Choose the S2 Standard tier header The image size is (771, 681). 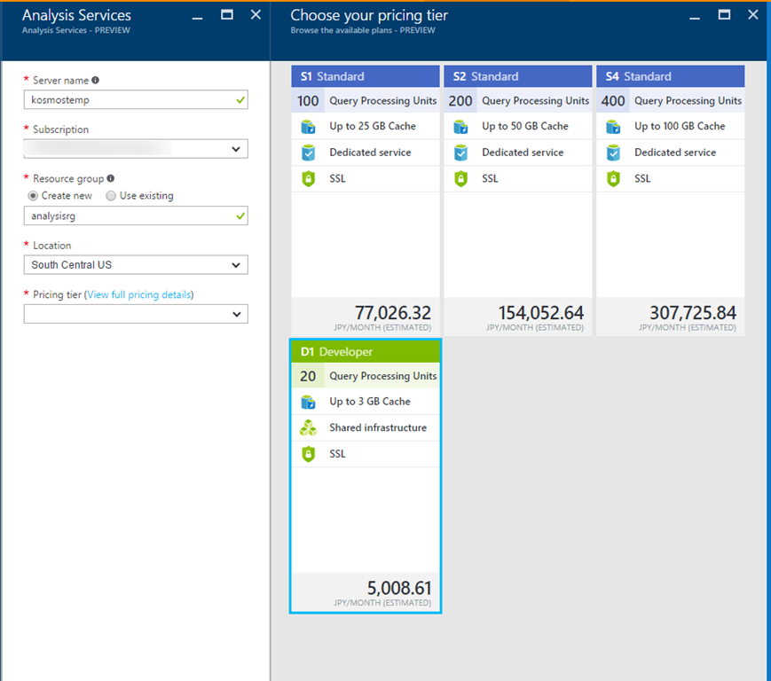click(518, 76)
